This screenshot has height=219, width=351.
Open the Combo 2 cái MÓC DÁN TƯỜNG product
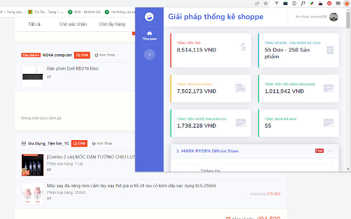[91, 157]
